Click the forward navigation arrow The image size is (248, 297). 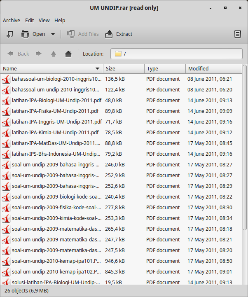pyautogui.click(x=39, y=54)
